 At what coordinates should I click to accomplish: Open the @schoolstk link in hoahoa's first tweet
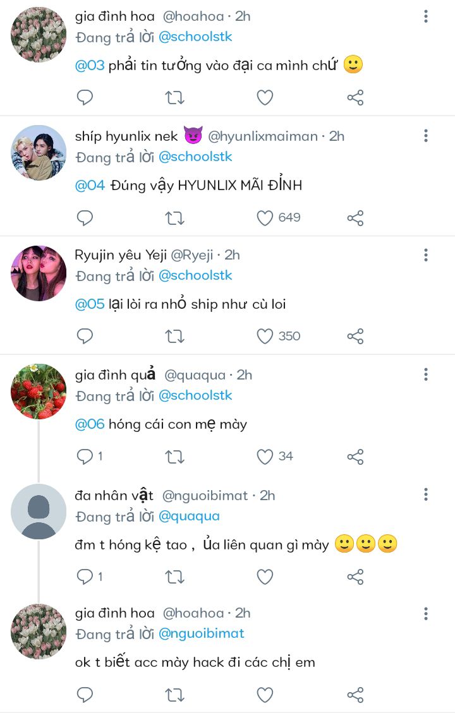click(195, 37)
